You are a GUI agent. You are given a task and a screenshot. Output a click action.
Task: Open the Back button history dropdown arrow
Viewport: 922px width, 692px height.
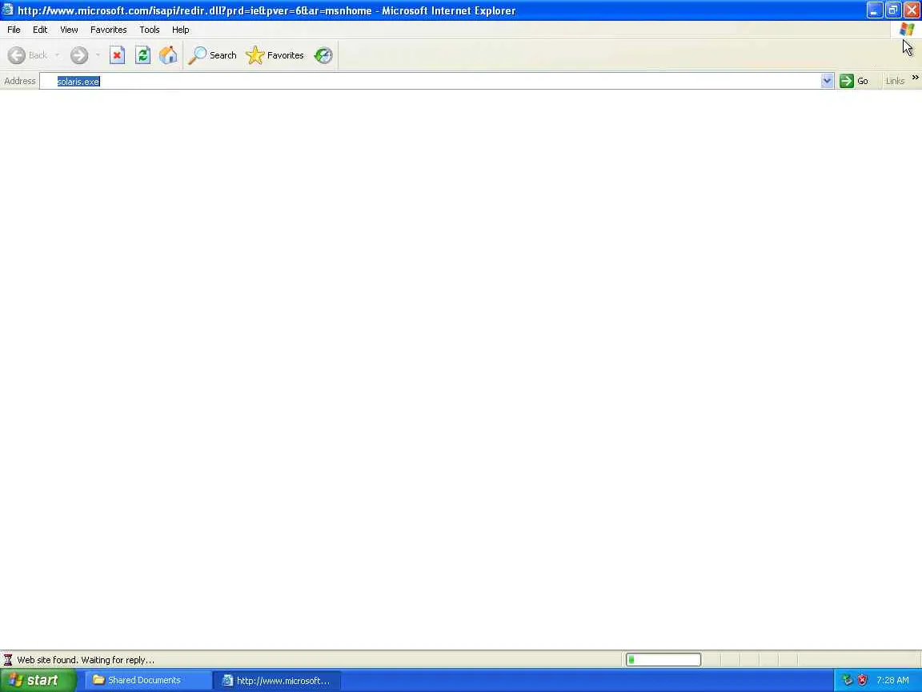click(x=57, y=55)
